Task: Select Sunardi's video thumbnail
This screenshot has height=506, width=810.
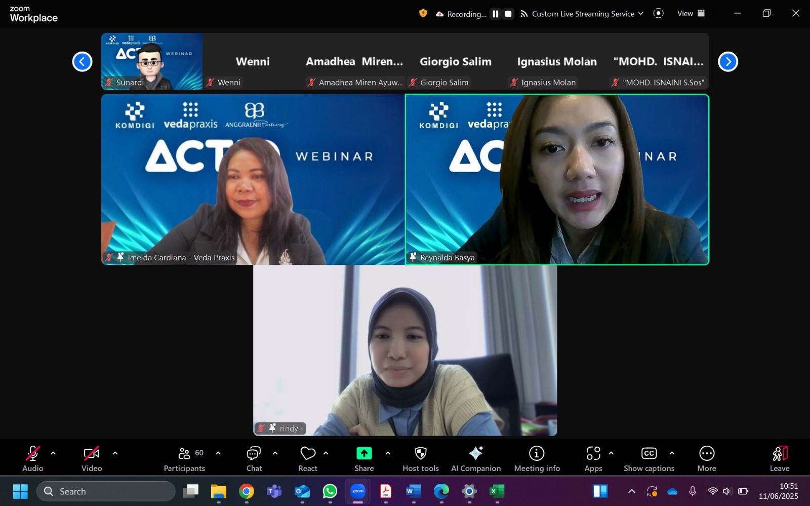Action: [x=152, y=61]
